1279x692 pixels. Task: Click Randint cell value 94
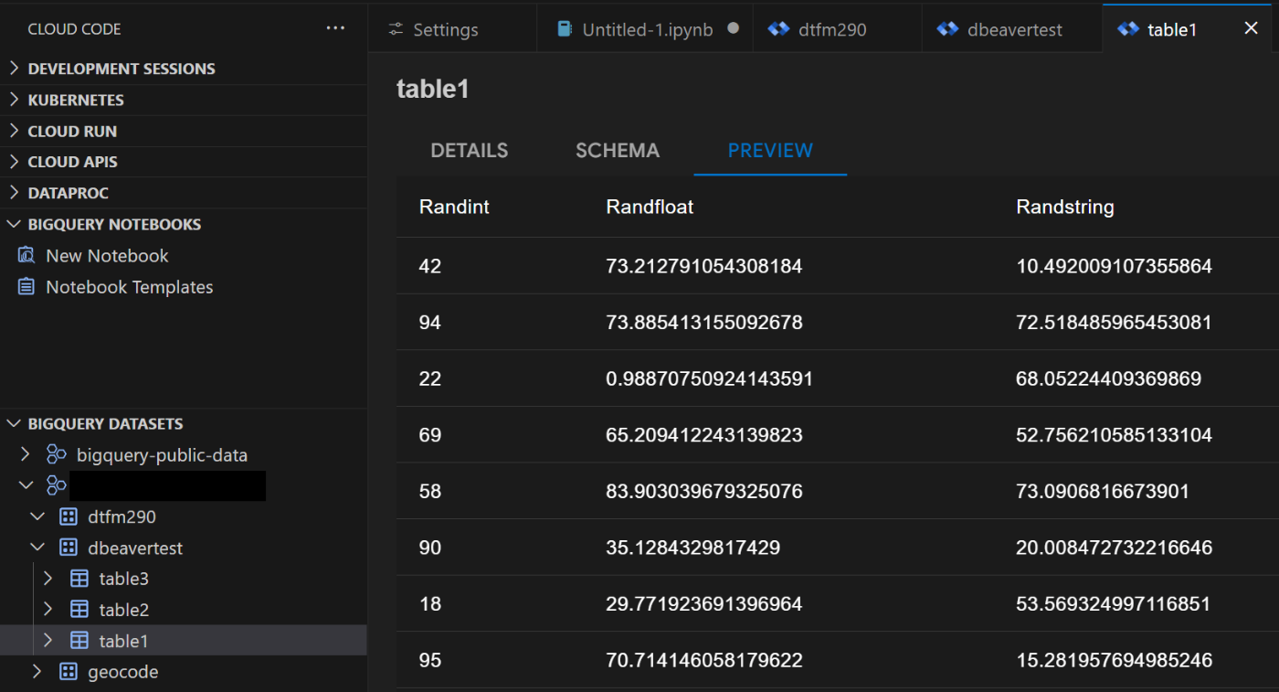(430, 323)
